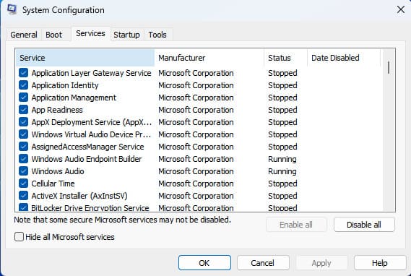Toggle Windows Audio Endpoint Builder checkbox

coord(23,158)
